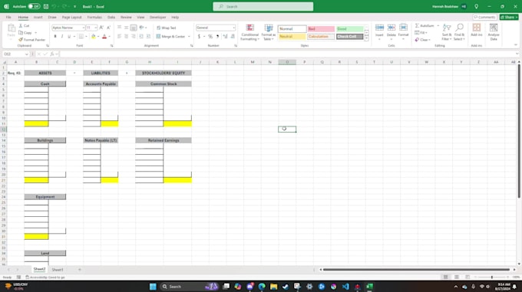Open the font name dropdown
Image resolution: width=522 pixels, height=292 pixels.
(x=83, y=28)
